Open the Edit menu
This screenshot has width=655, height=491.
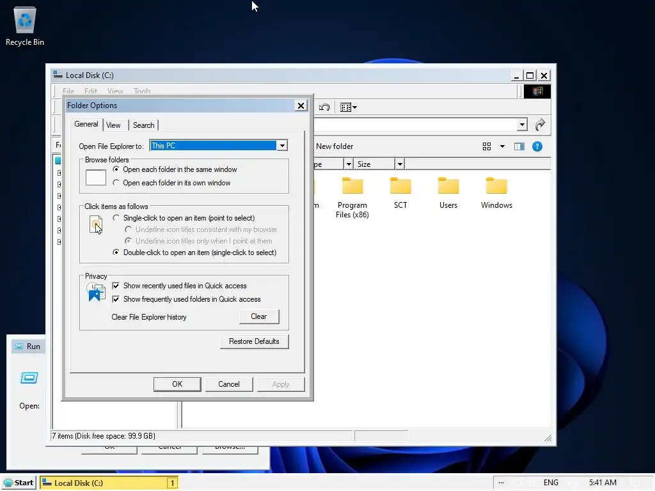coord(90,91)
